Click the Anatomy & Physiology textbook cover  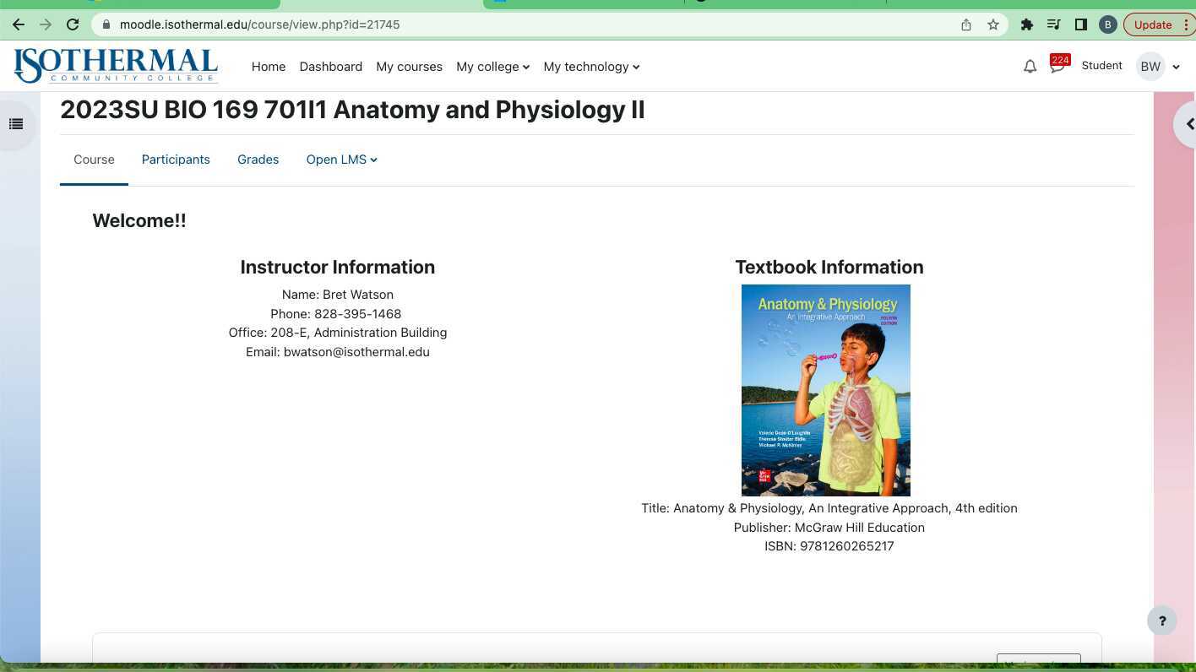click(x=826, y=390)
